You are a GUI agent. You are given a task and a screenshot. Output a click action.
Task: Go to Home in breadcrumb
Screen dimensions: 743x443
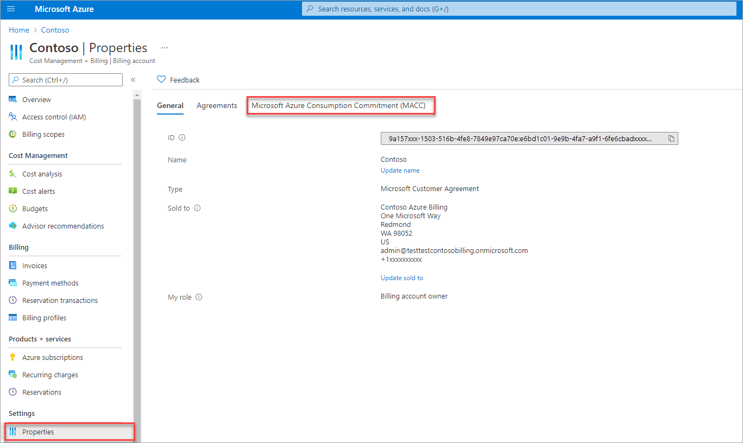[x=19, y=30]
